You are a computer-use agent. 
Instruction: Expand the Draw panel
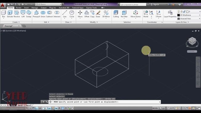pos(68,22)
